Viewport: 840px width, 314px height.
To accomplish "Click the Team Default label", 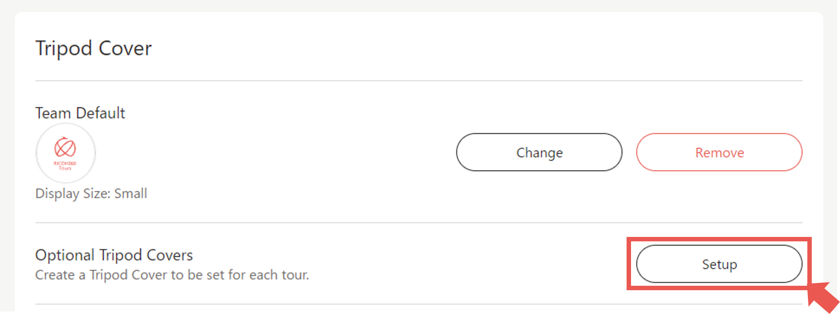I will (x=80, y=113).
